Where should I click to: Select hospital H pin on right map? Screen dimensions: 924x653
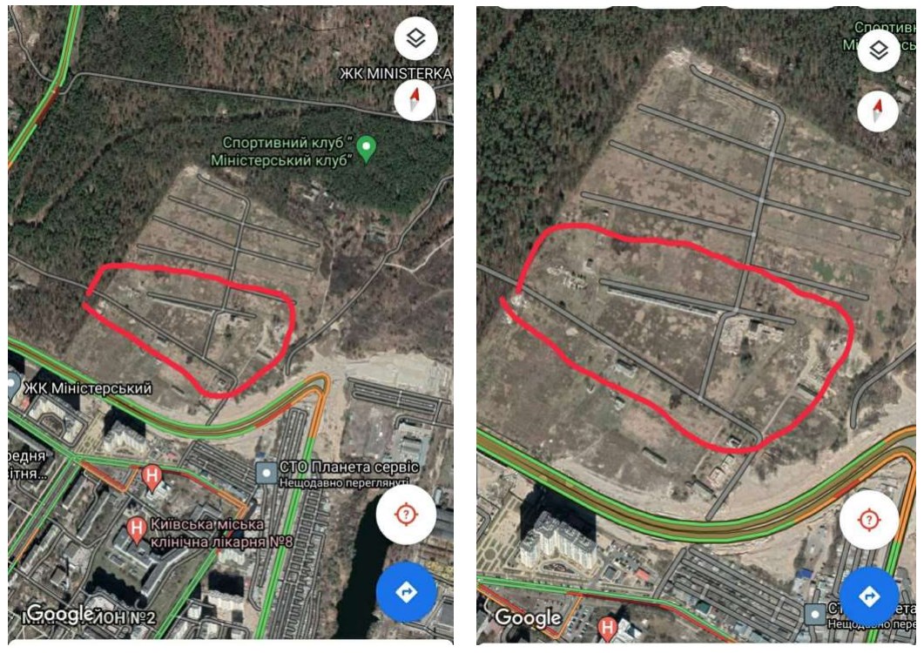(x=607, y=629)
